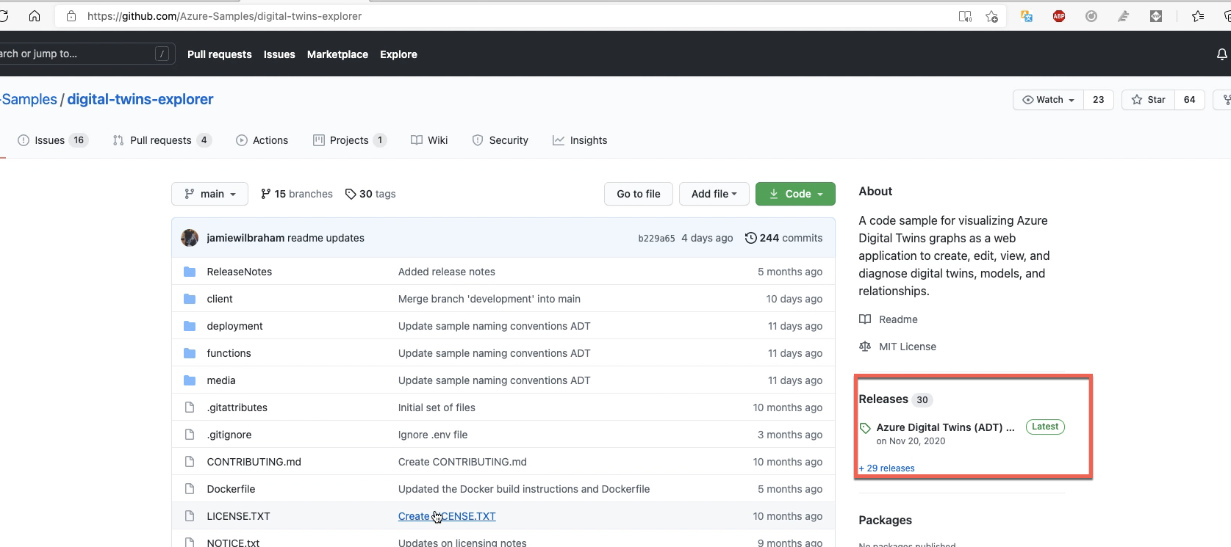Viewport: 1231px width, 547px height.
Task: Open the ABP ad blocker extension
Action: 1059,16
